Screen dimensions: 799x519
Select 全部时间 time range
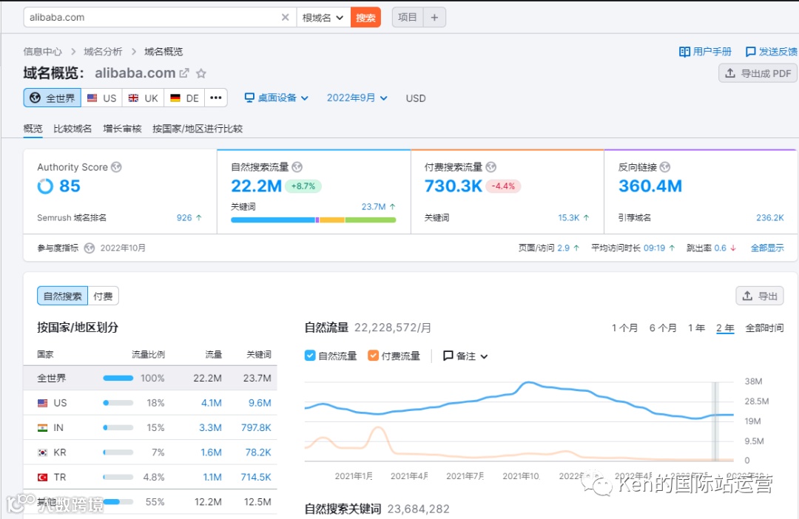[x=764, y=328]
